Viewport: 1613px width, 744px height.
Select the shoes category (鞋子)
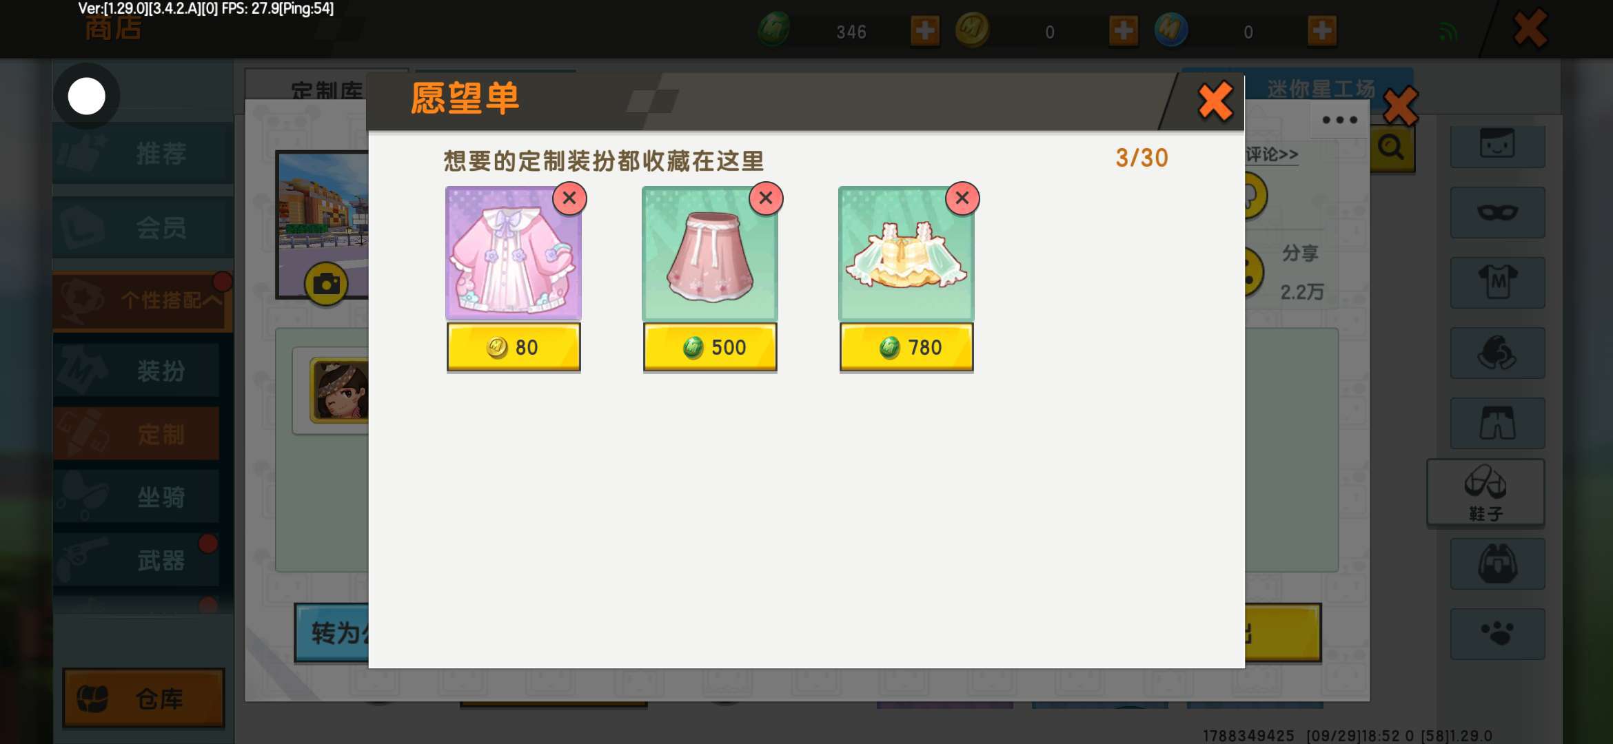click(x=1485, y=493)
